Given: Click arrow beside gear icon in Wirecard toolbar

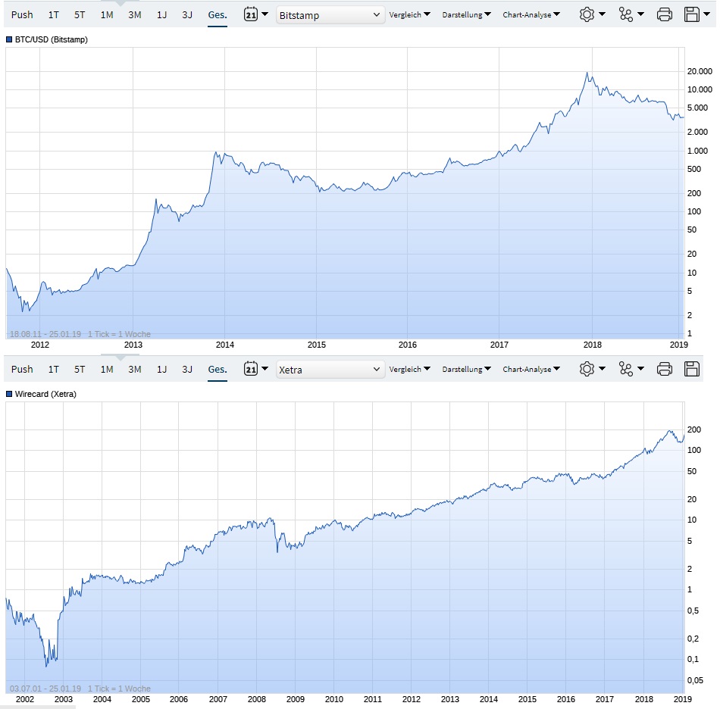Looking at the screenshot, I should [x=602, y=368].
